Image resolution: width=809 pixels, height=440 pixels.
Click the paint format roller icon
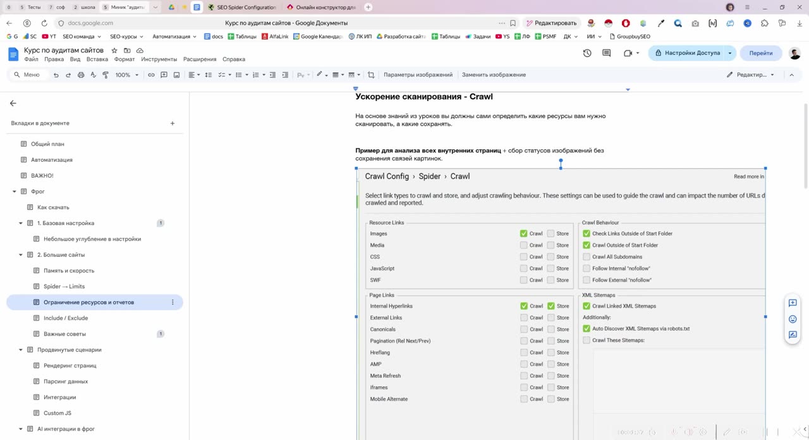(x=106, y=75)
